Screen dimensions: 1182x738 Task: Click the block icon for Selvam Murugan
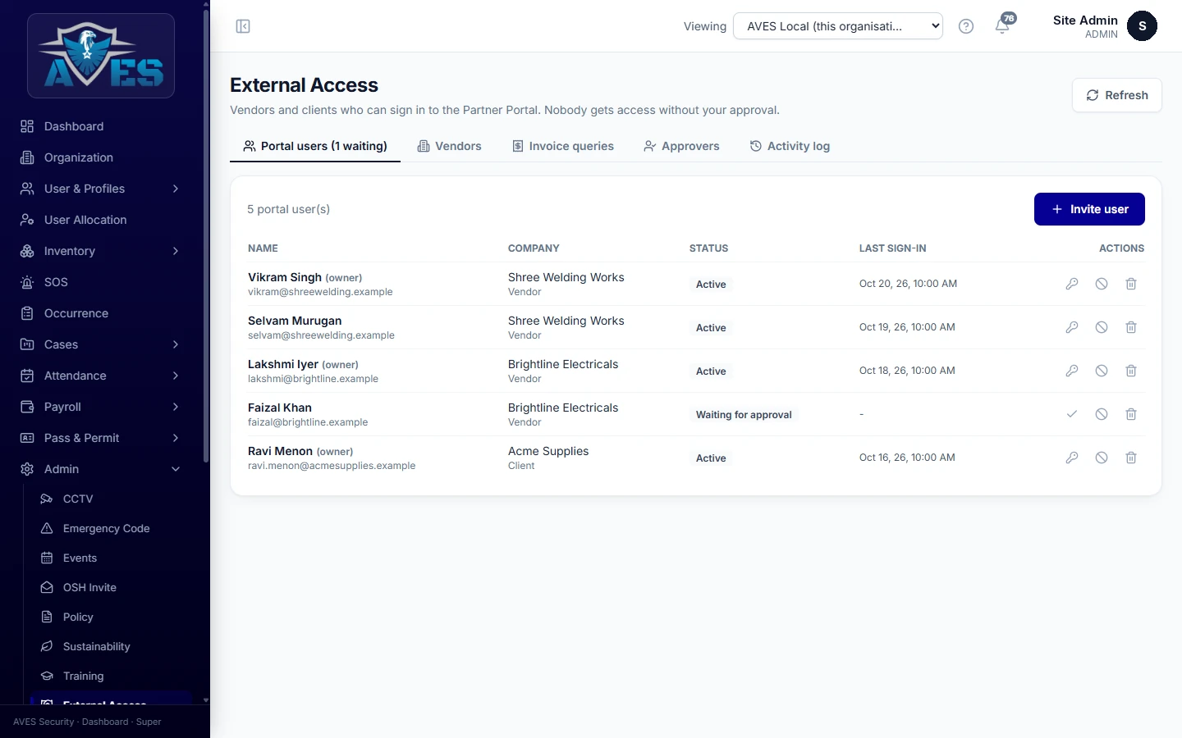click(1102, 327)
